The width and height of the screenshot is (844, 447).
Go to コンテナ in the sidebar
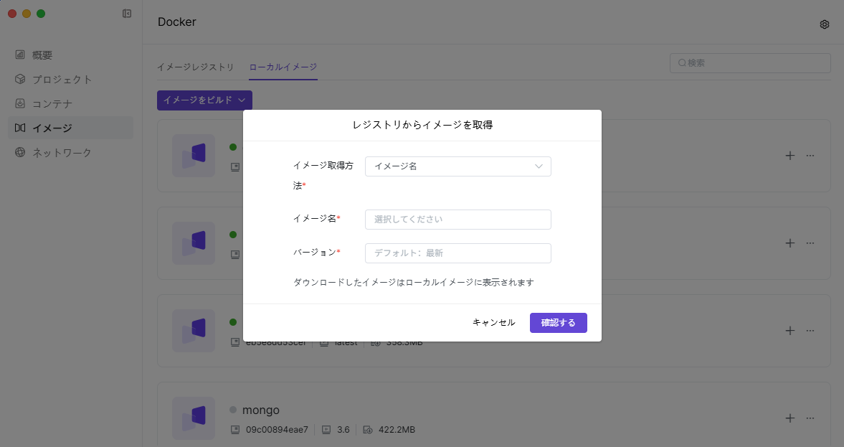tap(52, 104)
